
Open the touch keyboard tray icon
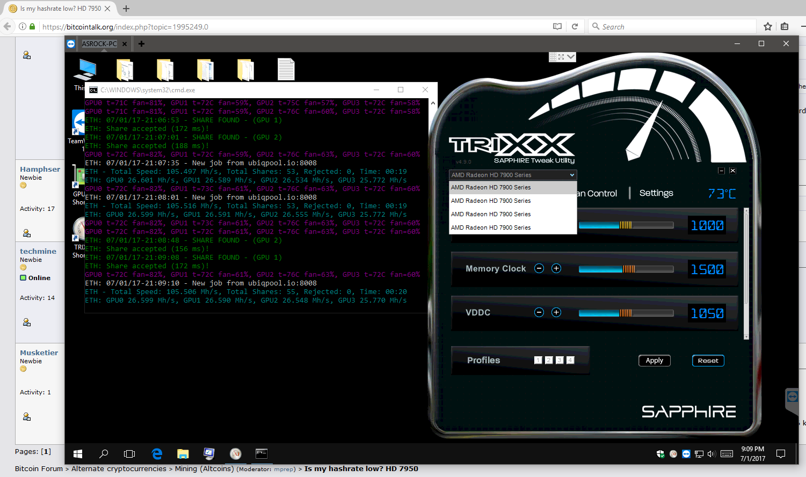(x=727, y=454)
